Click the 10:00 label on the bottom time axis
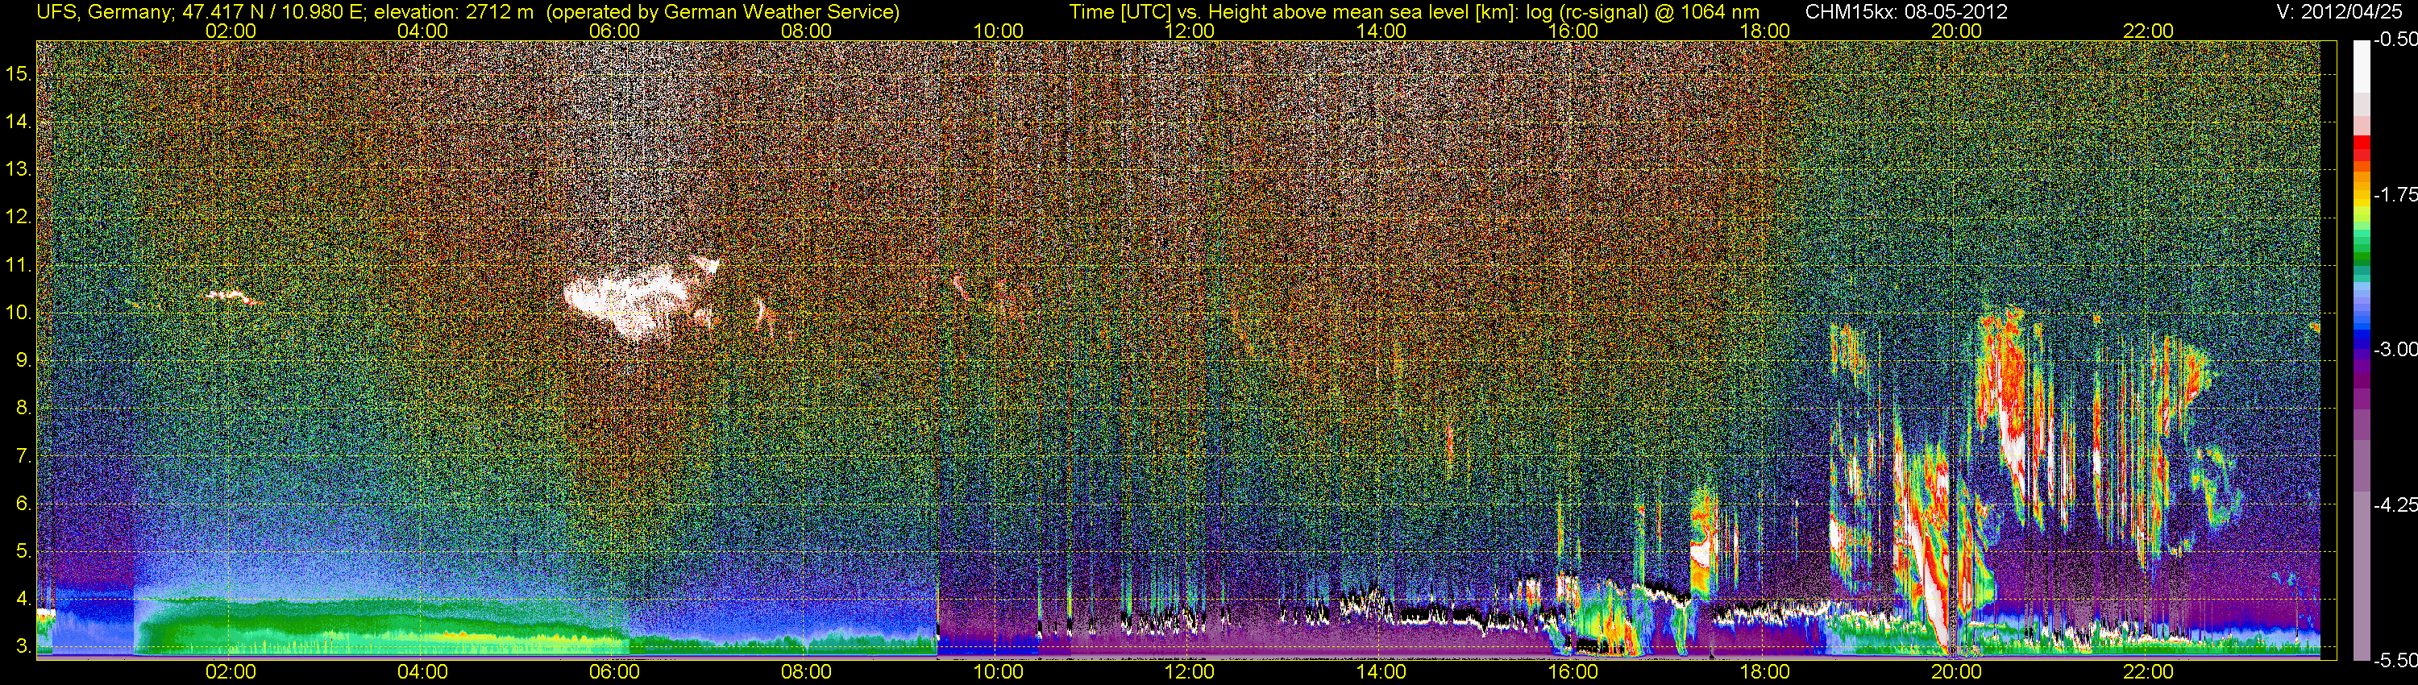 tap(998, 672)
